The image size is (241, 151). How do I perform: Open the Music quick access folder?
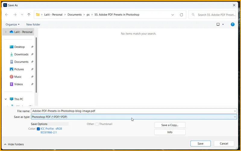[18, 77]
